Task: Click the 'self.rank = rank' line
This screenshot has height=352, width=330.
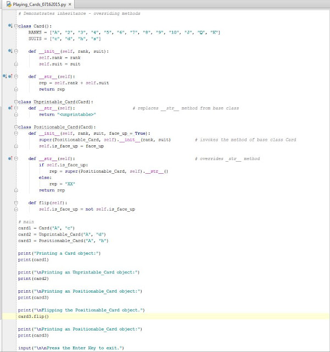Action: 60,58
